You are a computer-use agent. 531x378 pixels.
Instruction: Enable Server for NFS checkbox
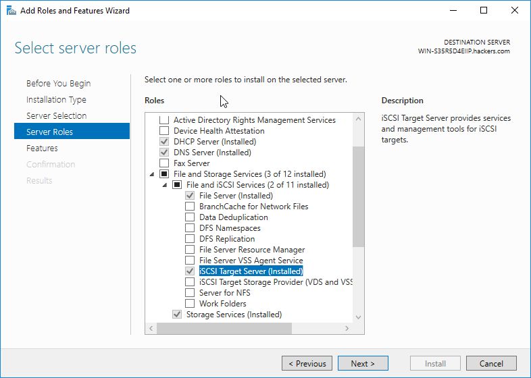point(190,293)
